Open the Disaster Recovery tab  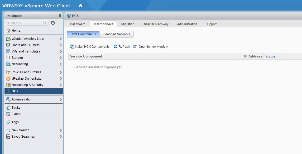pyautogui.click(x=155, y=24)
